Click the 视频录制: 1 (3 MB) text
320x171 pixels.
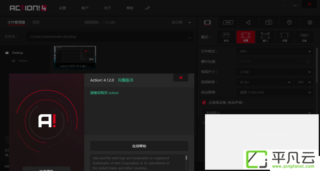pos(100,22)
